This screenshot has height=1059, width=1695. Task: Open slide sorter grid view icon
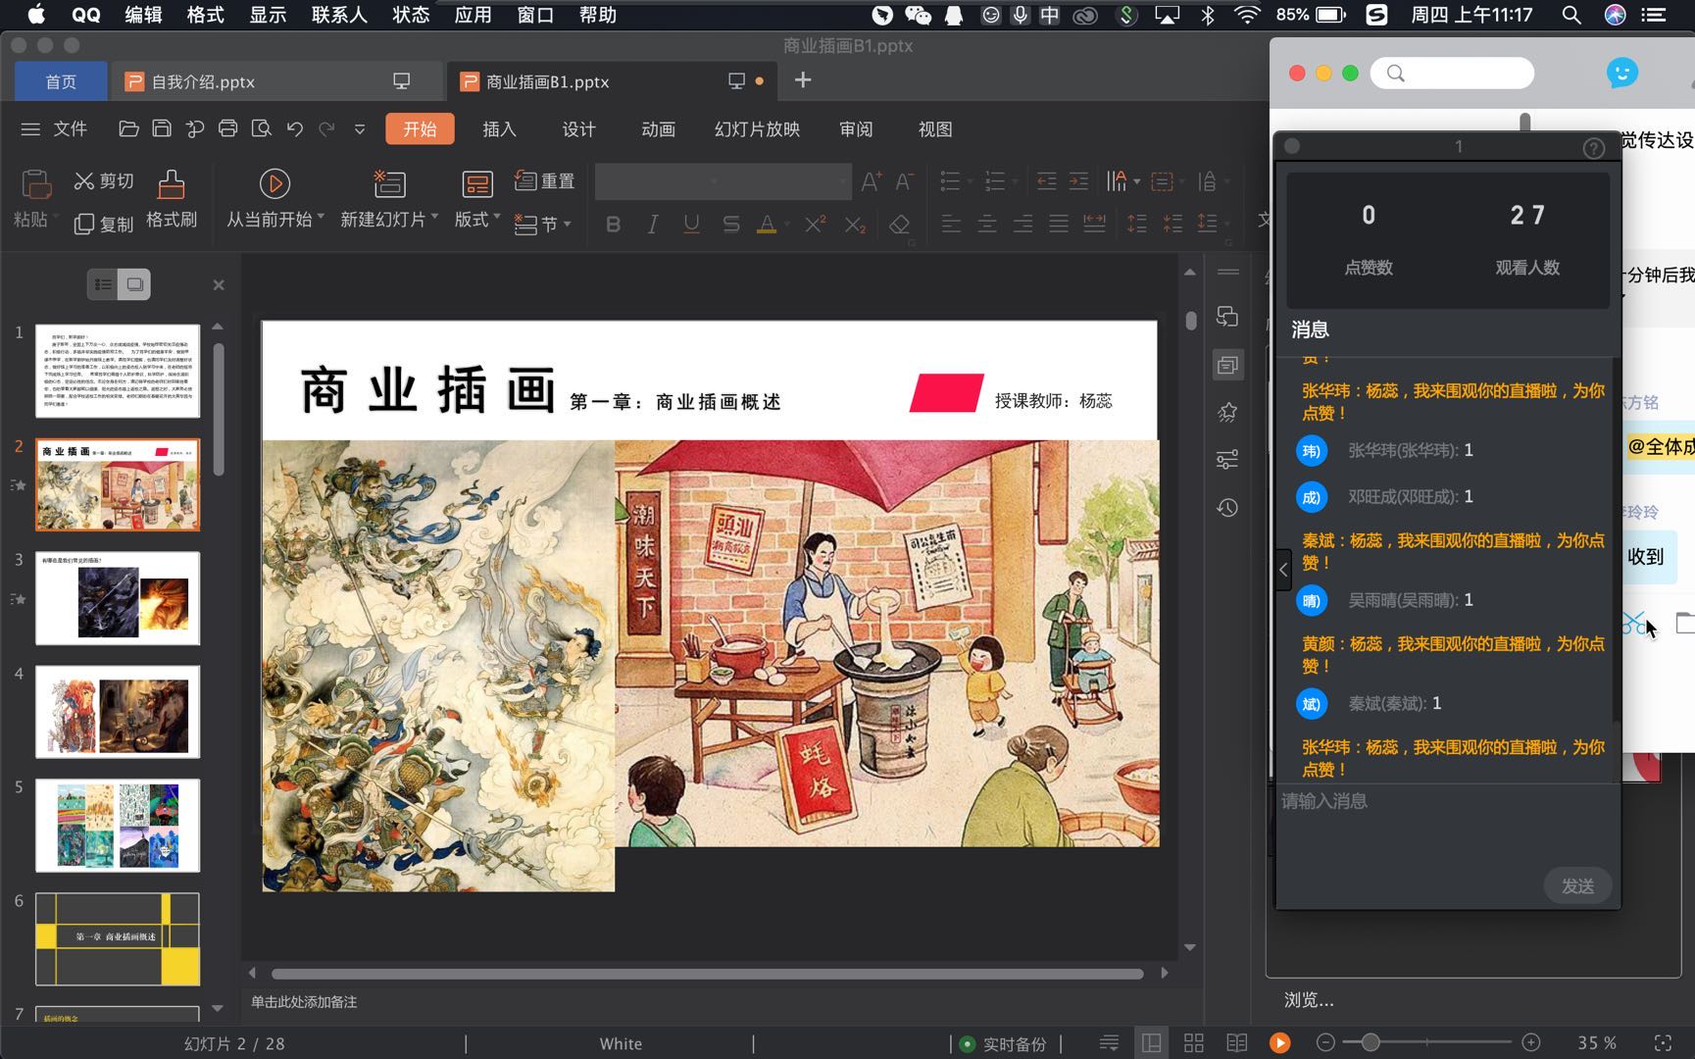pos(1193,1043)
